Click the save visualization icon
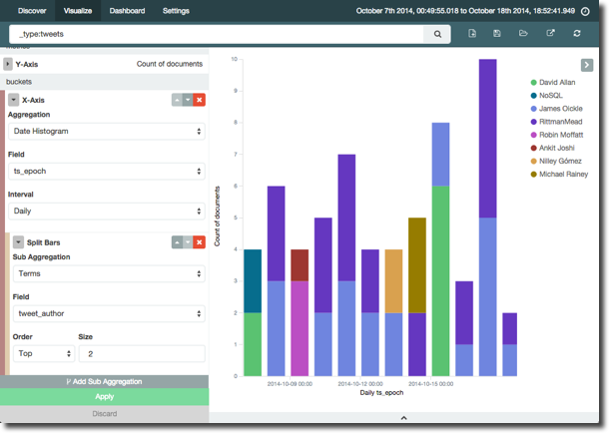The height and width of the screenshot is (433, 609). (497, 34)
